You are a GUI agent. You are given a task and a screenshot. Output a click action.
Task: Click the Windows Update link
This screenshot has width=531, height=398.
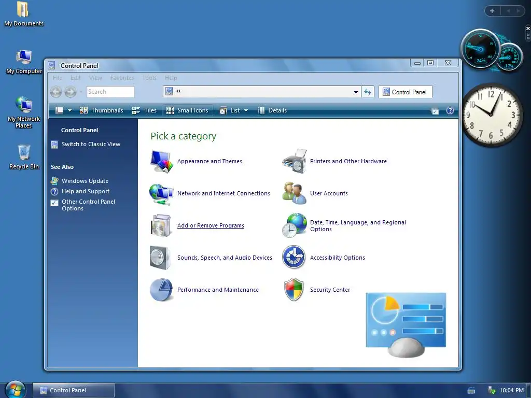click(85, 181)
